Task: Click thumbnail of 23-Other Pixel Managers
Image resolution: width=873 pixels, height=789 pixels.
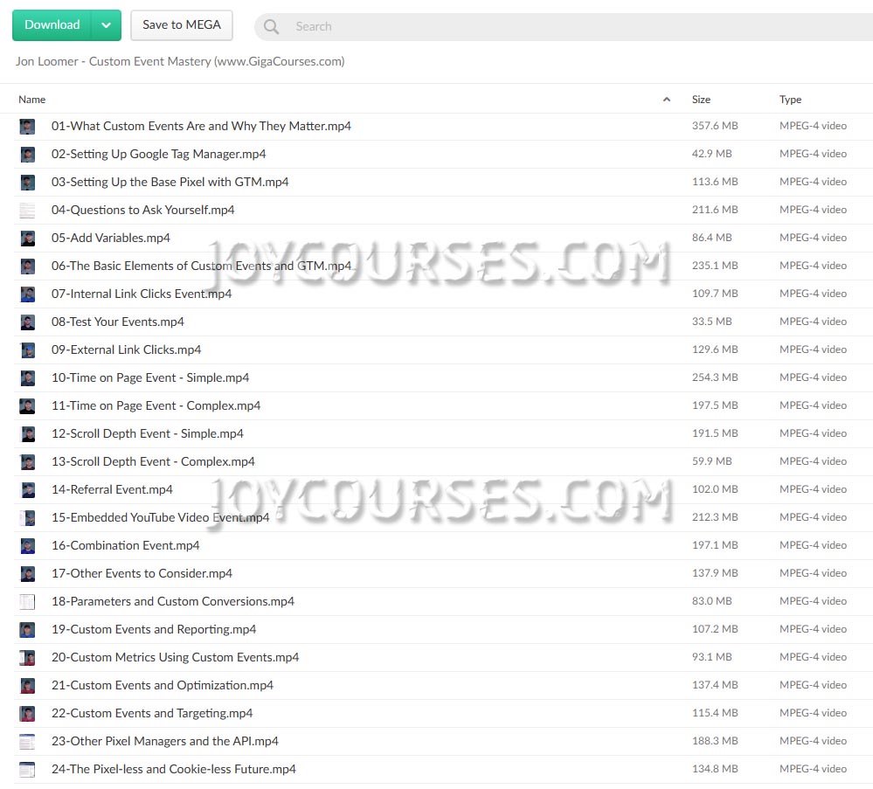Action: (27, 741)
